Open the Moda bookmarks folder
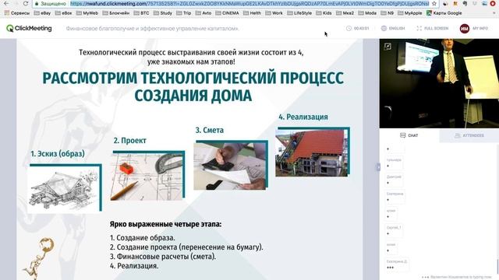Image resolution: width=499 pixels, height=280 pixels. (x=367, y=13)
